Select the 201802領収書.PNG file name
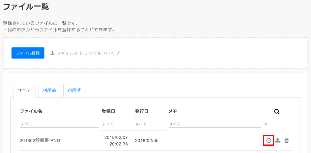311x153 pixels. [x=40, y=141]
